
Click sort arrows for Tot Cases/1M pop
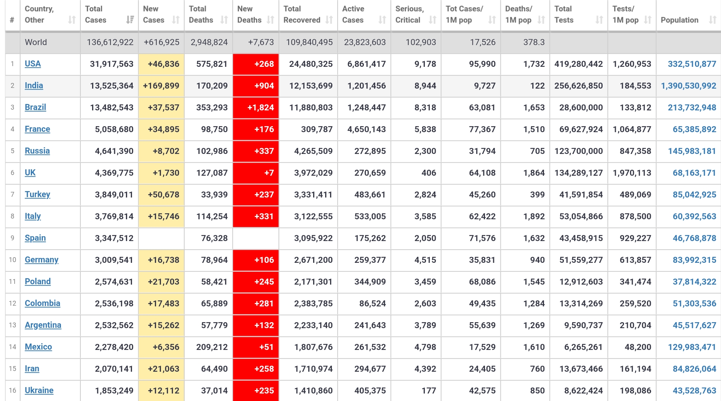point(492,20)
